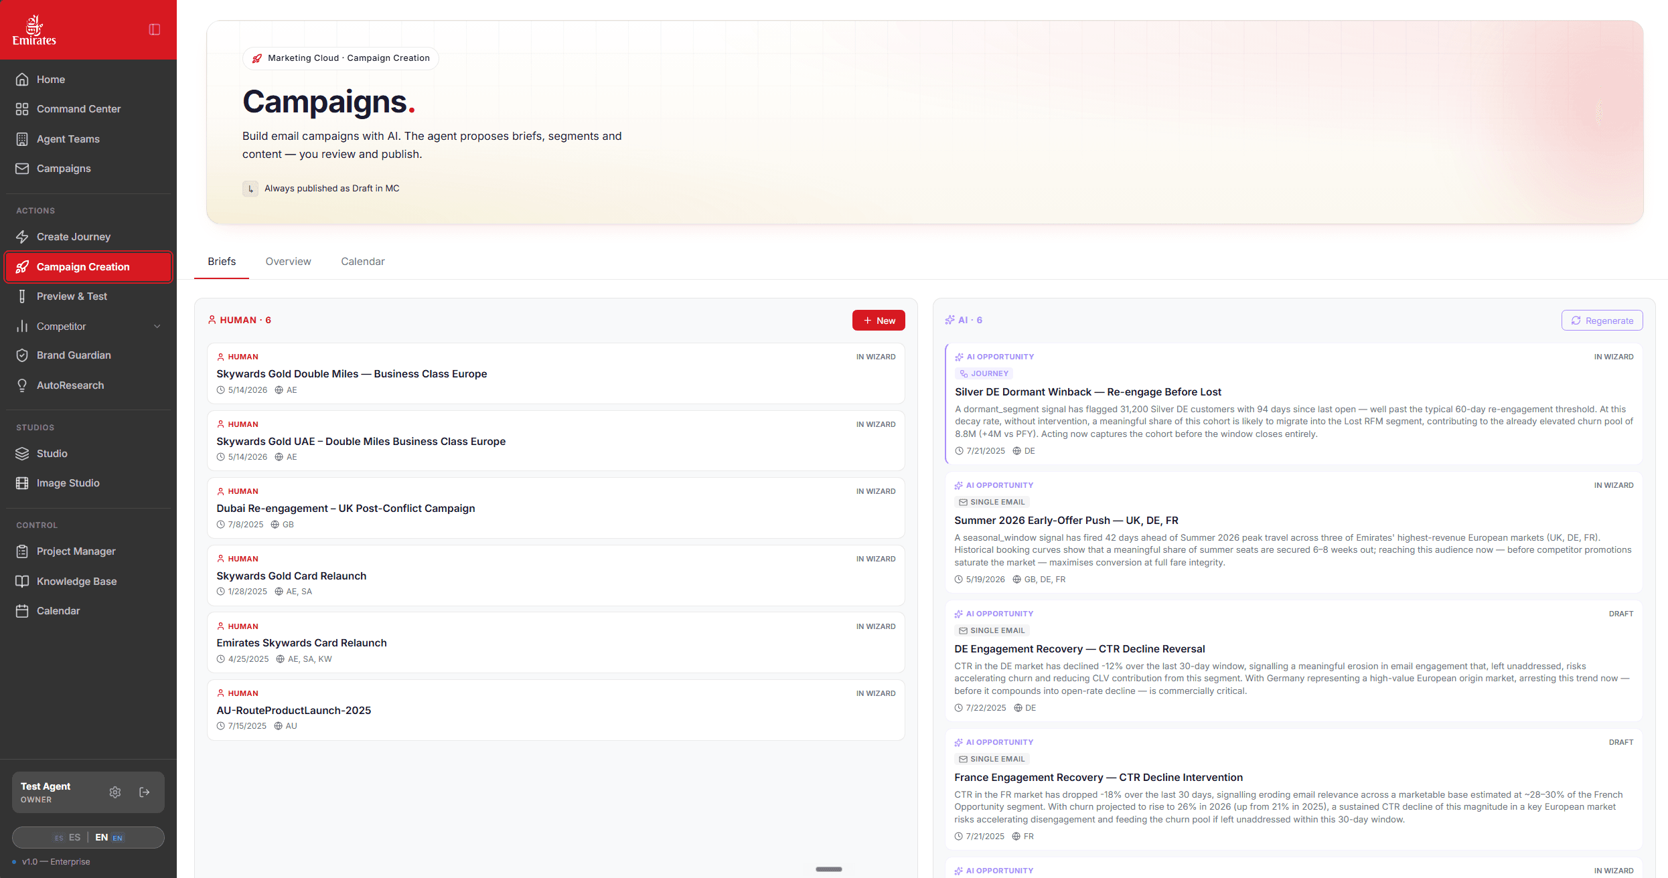Open Silver DE Dormant Winback opportunity
Viewport: 1668px width, 878px height.
pos(1294,404)
